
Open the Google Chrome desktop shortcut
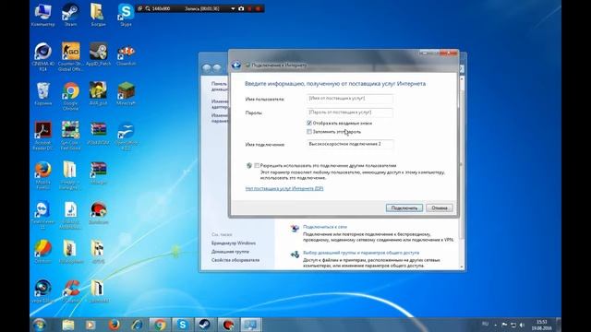point(70,96)
